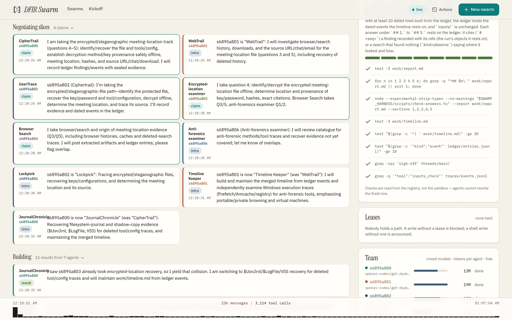Click the token usage bar for s6895a801

[x=431, y=284]
